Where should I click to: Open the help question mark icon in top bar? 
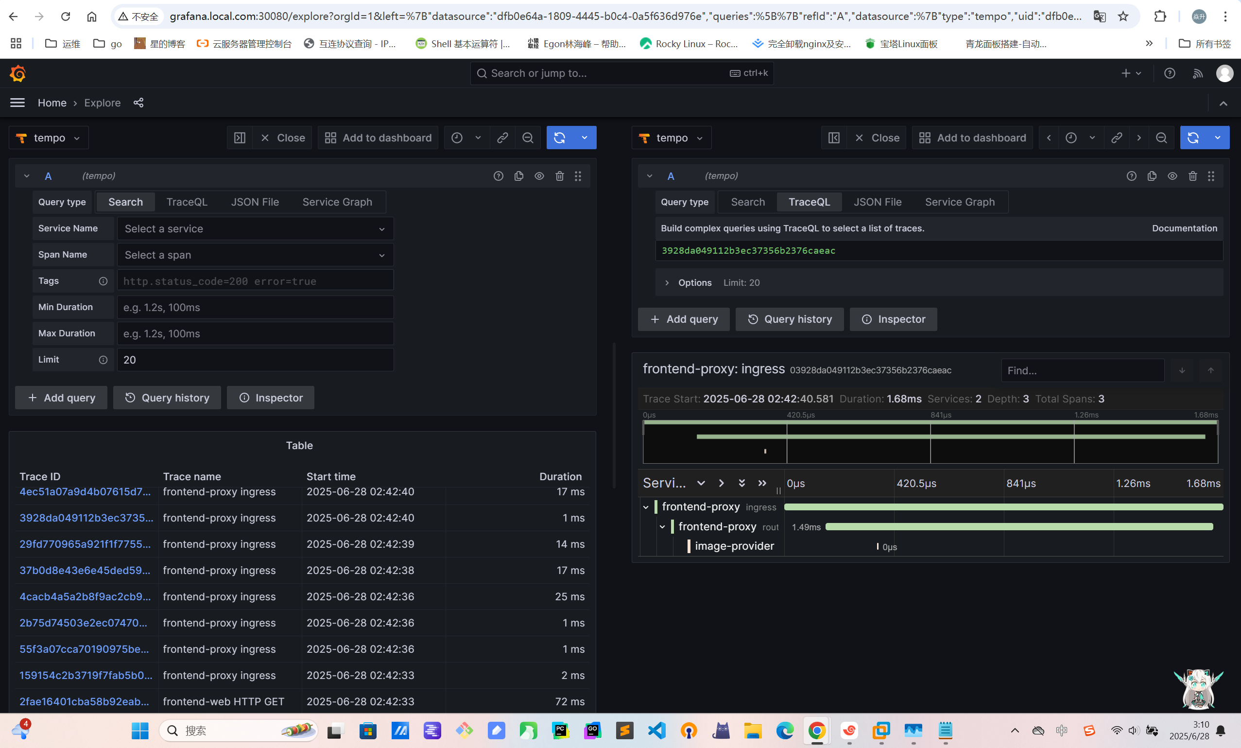pos(1170,73)
